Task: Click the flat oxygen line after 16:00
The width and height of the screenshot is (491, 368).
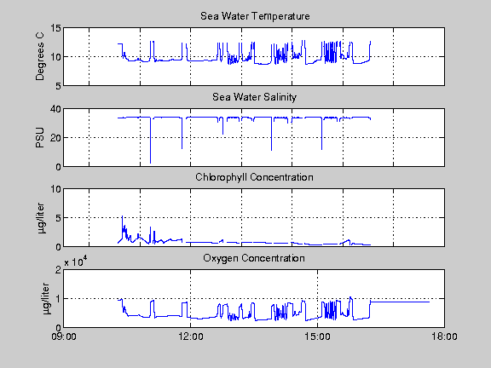Action: click(400, 302)
